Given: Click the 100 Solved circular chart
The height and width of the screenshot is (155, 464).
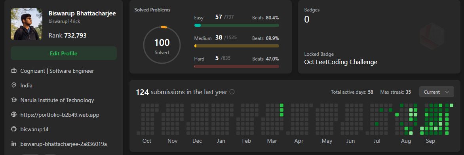Looking at the screenshot, I should (x=162, y=45).
